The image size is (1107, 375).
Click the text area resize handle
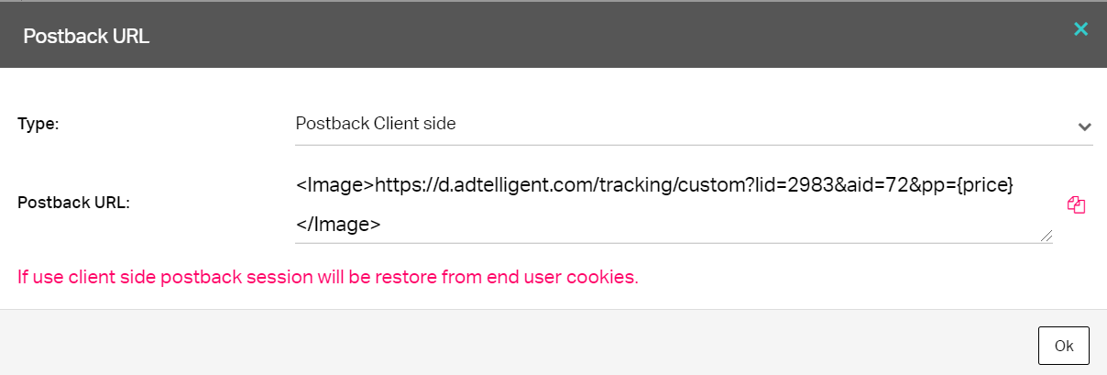pyautogui.click(x=1047, y=237)
